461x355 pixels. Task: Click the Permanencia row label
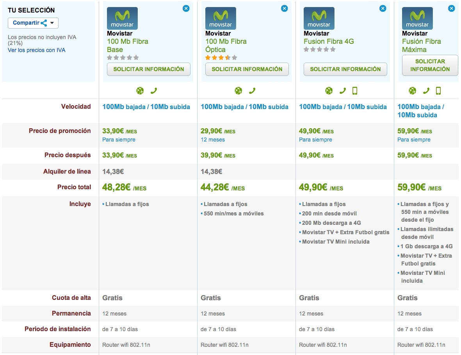(x=71, y=314)
